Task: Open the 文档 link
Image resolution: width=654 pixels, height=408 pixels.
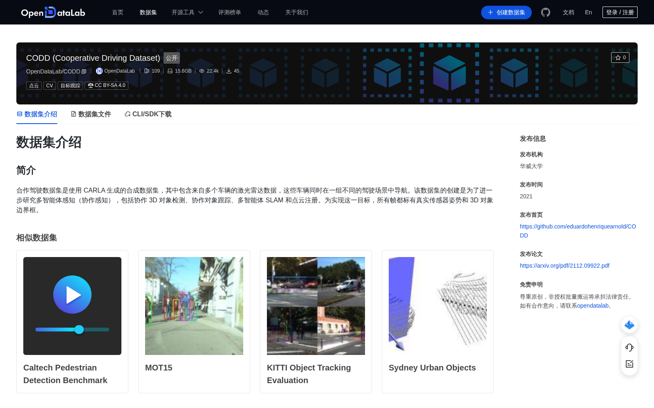Action: (569, 12)
